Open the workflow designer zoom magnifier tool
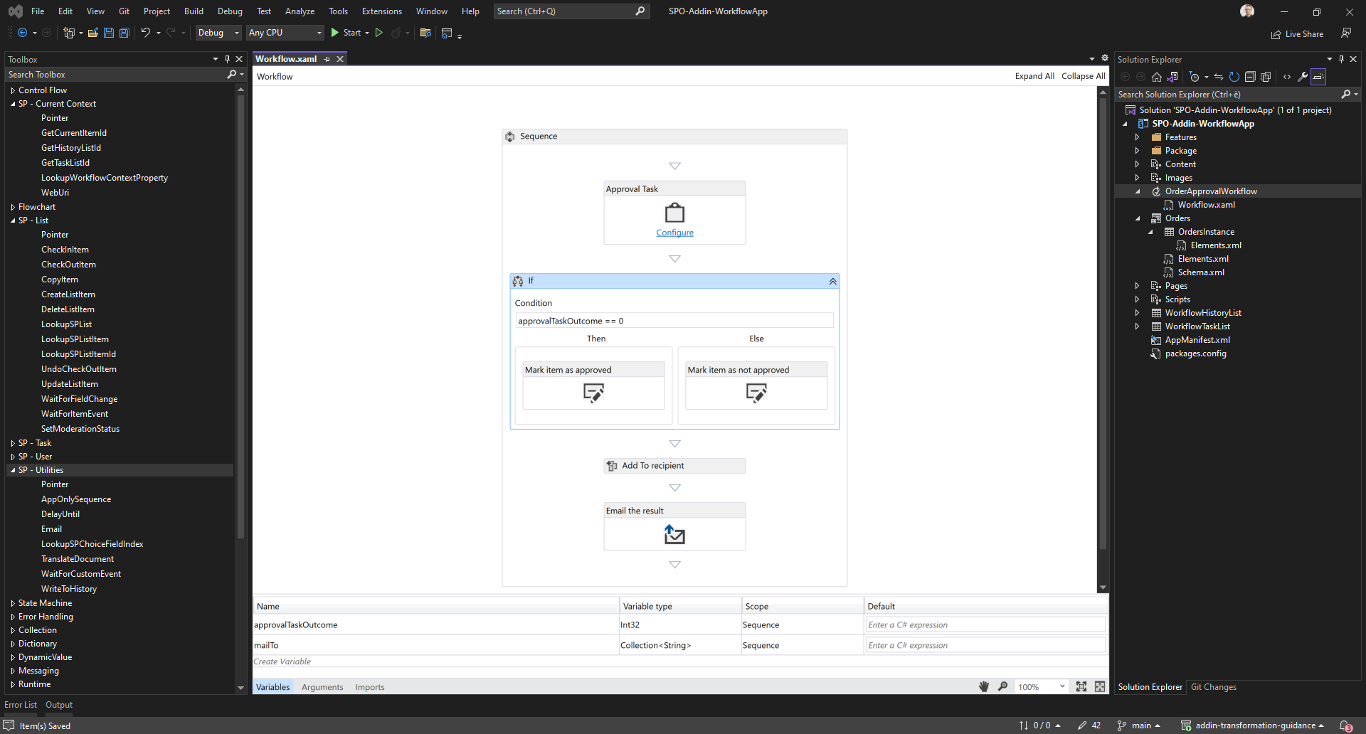 [x=1002, y=686]
